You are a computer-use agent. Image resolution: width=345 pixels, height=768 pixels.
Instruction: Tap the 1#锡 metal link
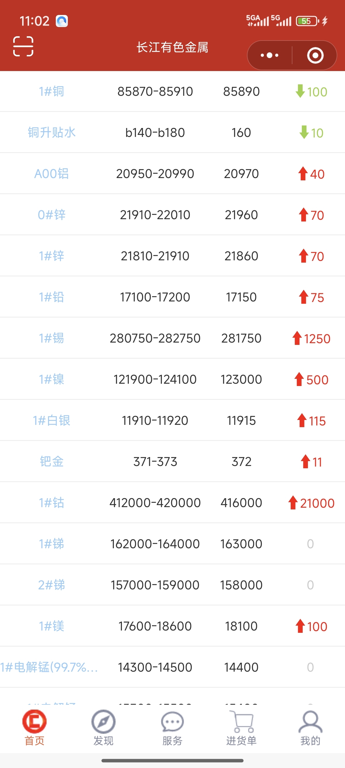pyautogui.click(x=51, y=338)
